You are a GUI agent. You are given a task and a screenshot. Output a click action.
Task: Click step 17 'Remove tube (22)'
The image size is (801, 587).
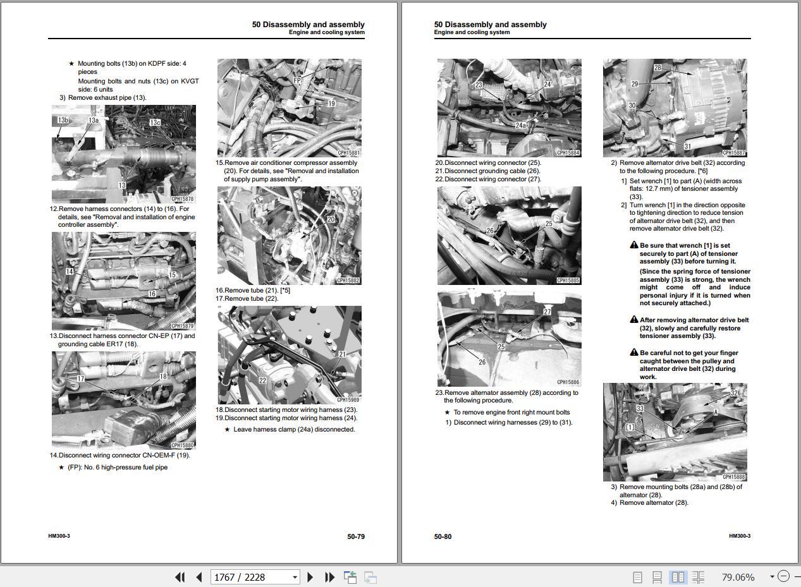247,298
